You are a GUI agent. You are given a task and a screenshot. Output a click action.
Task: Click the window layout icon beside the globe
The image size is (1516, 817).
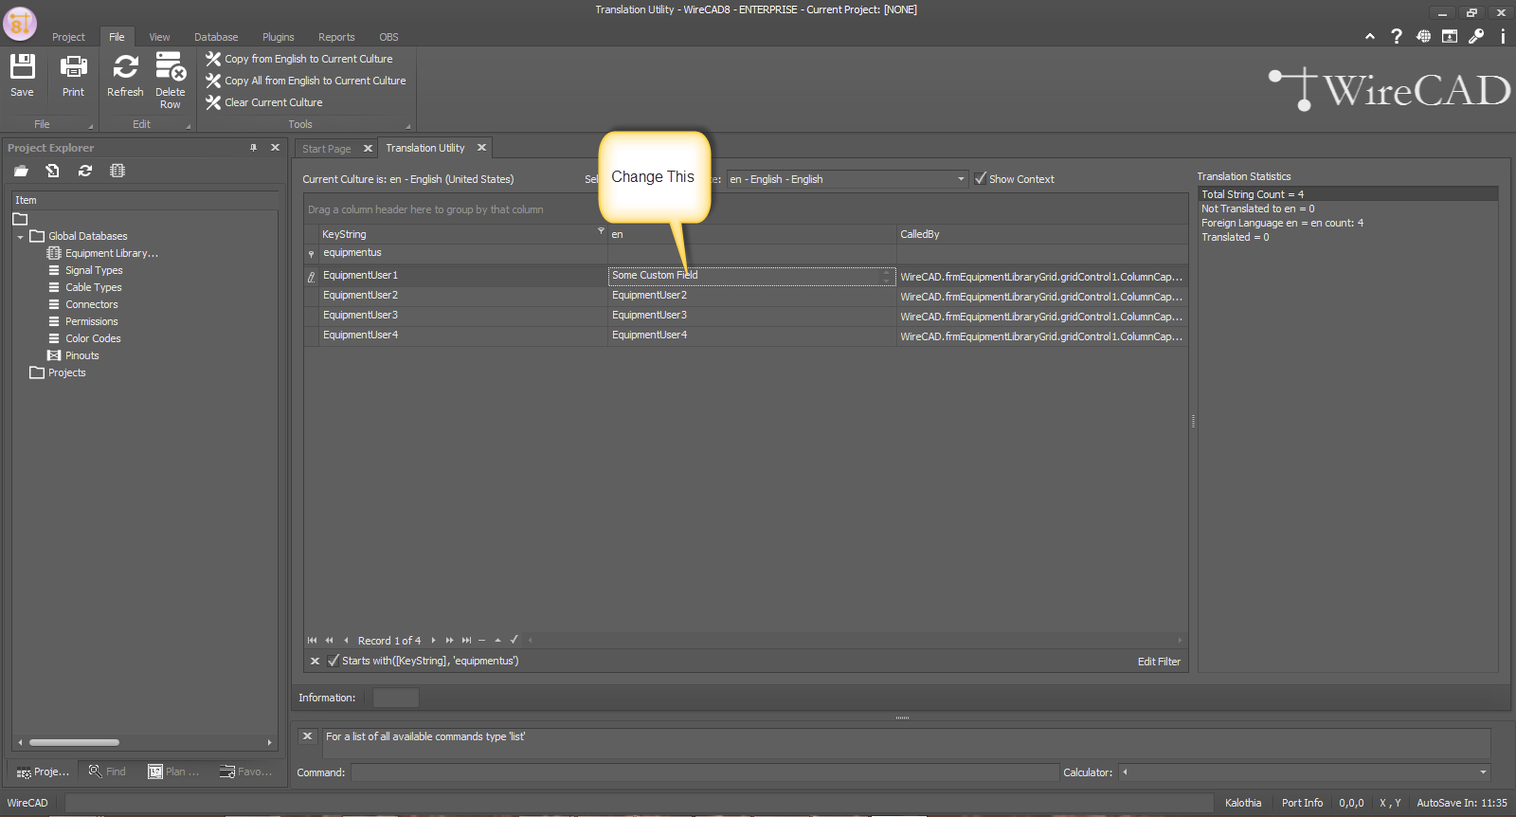1450,36
